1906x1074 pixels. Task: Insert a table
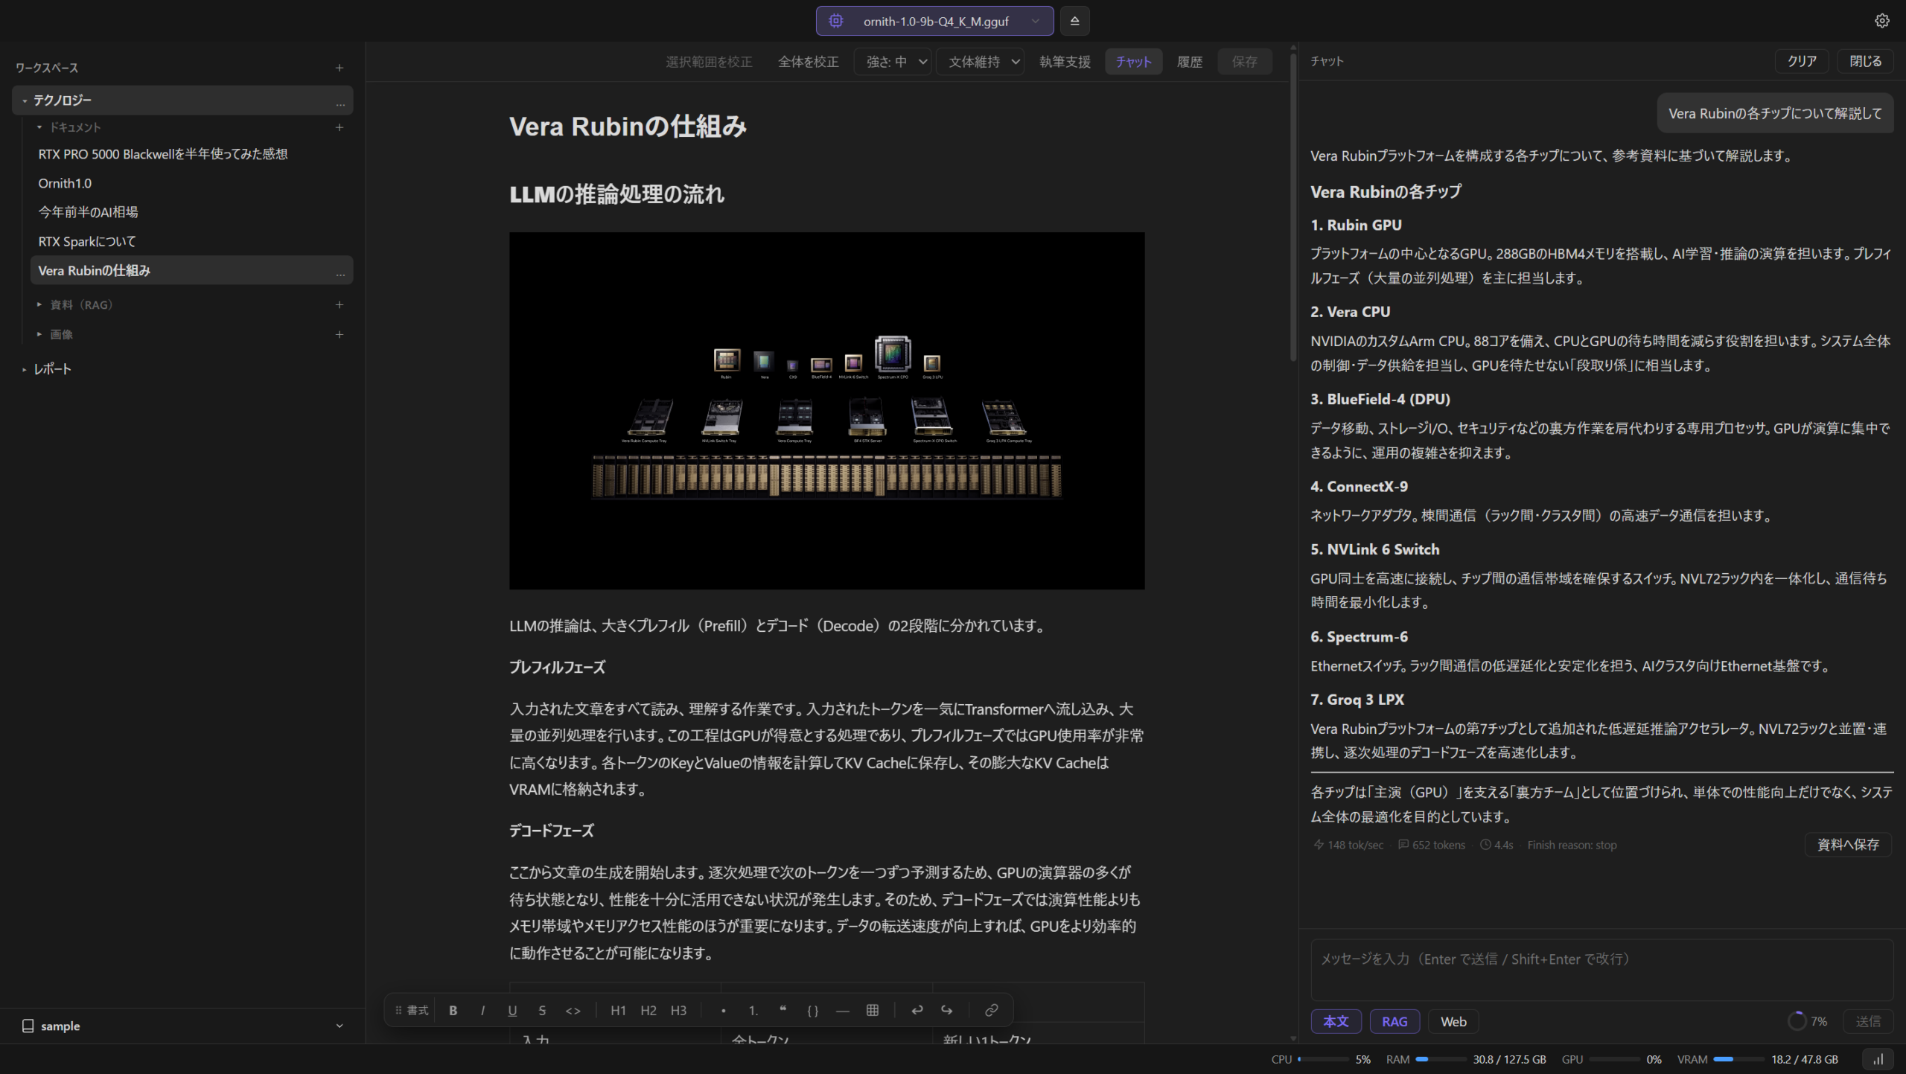(873, 1011)
